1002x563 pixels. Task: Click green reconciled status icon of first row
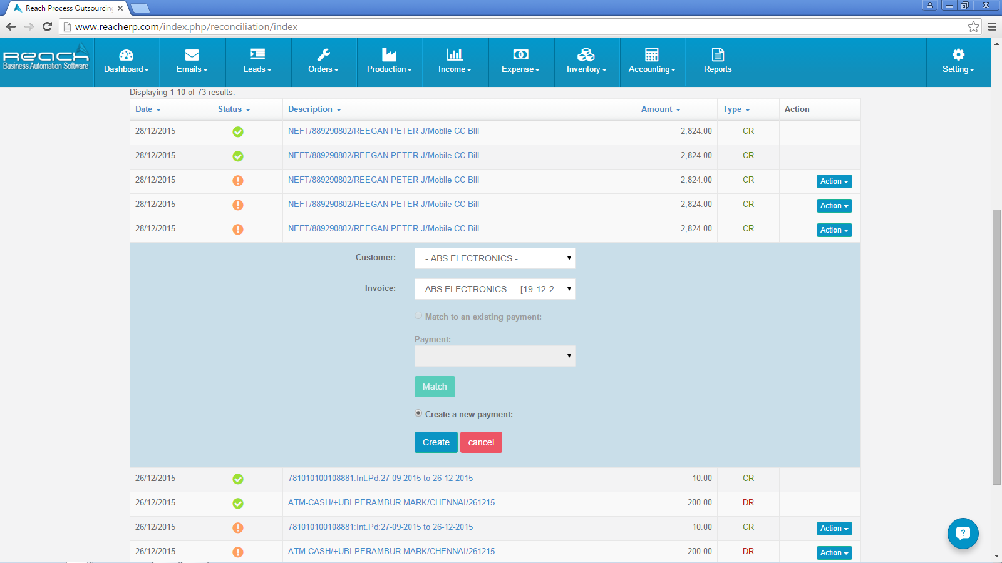coord(238,132)
